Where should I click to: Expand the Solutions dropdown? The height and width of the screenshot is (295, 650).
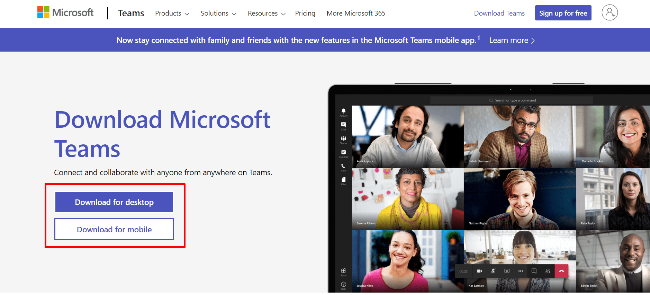point(218,13)
